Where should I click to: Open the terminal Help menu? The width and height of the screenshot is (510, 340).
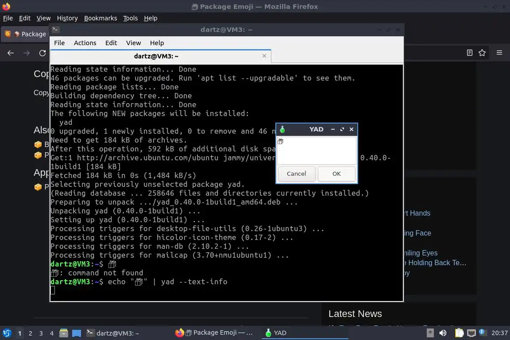[x=157, y=43]
